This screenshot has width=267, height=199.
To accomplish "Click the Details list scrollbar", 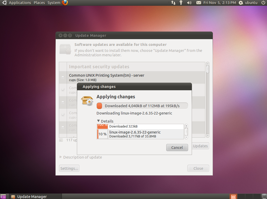I will [186, 132].
